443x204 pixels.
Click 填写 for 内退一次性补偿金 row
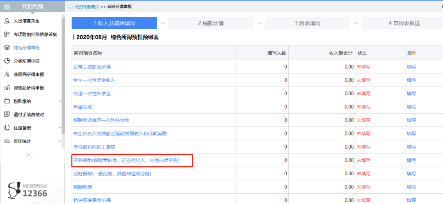pyautogui.click(x=411, y=94)
